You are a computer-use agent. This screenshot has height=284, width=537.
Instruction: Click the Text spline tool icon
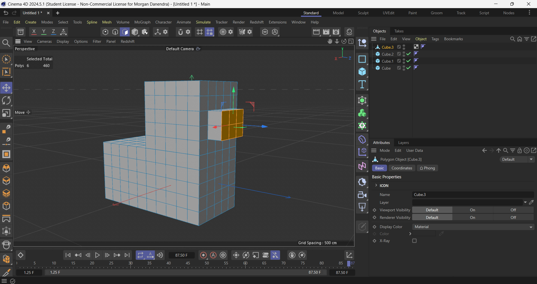[x=362, y=84]
